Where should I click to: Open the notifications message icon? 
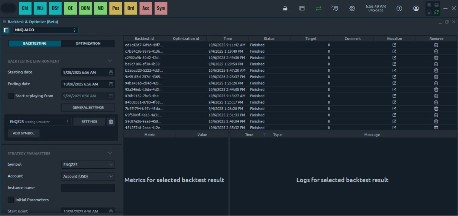335,8
